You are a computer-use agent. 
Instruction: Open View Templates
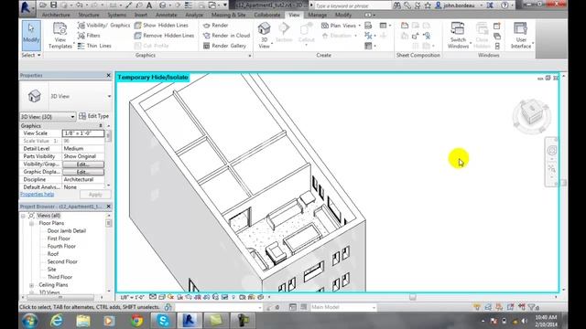[60, 36]
